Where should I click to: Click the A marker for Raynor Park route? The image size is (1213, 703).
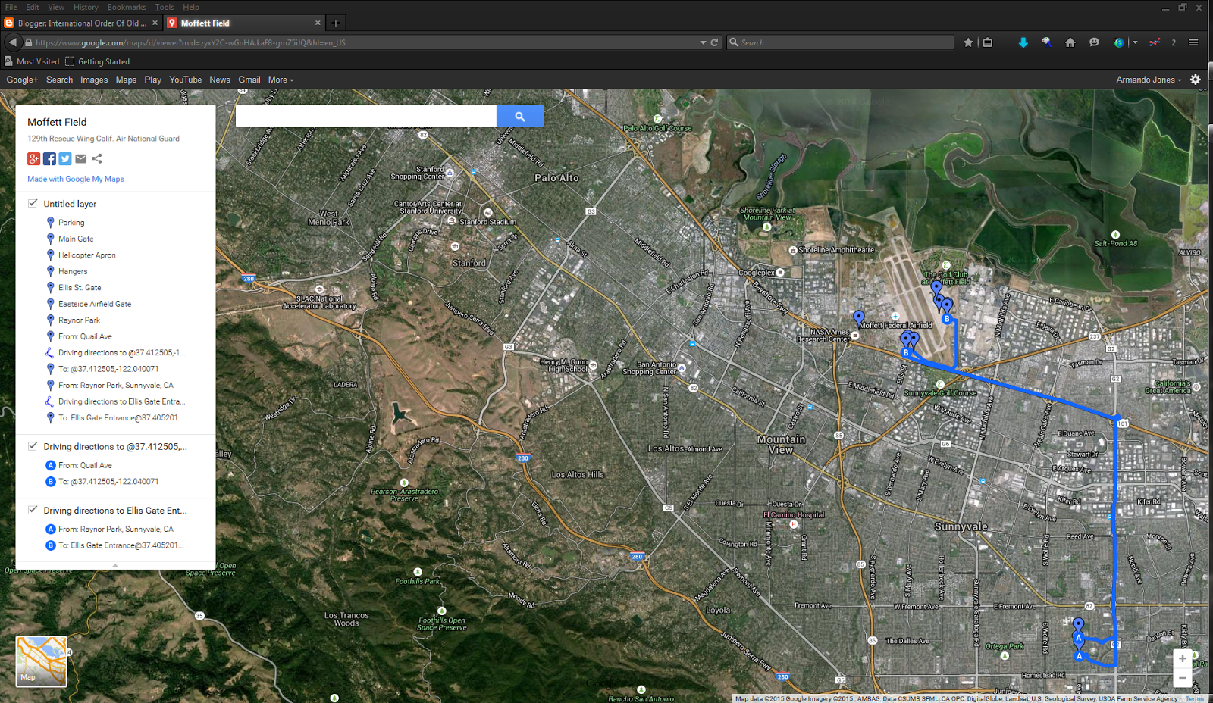coord(51,530)
